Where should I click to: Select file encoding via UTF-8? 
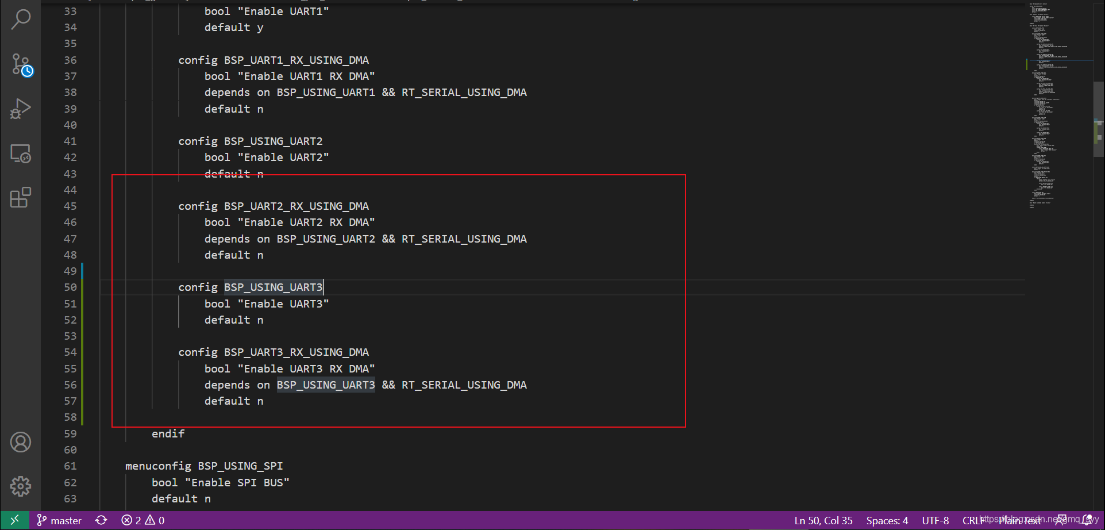tap(935, 520)
